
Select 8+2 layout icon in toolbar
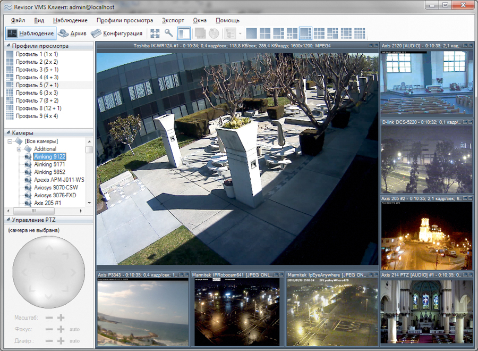(x=332, y=34)
